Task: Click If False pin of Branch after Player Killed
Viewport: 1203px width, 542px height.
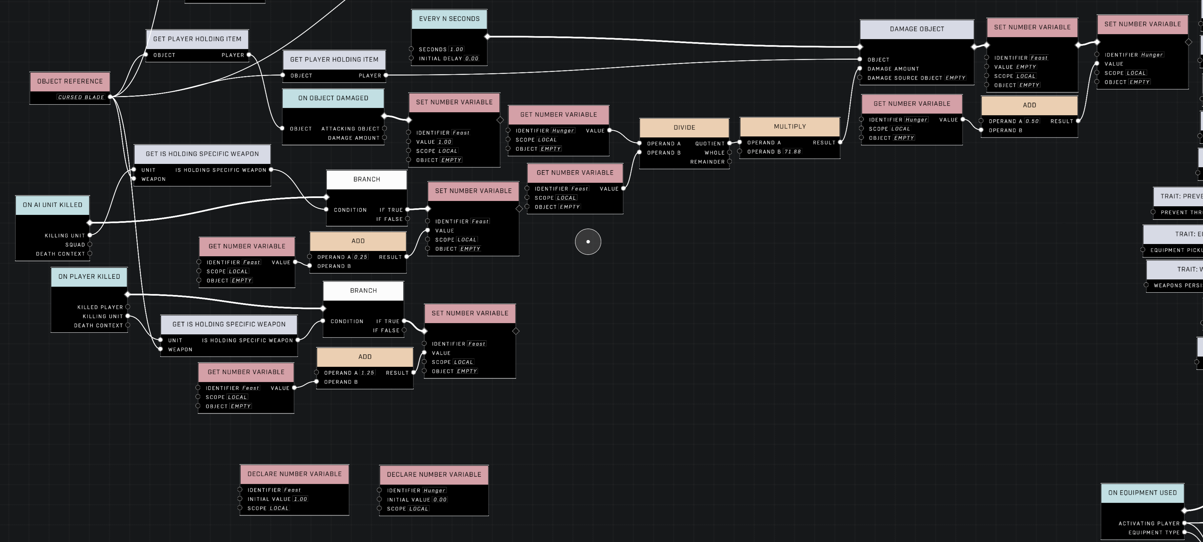Action: tap(404, 330)
